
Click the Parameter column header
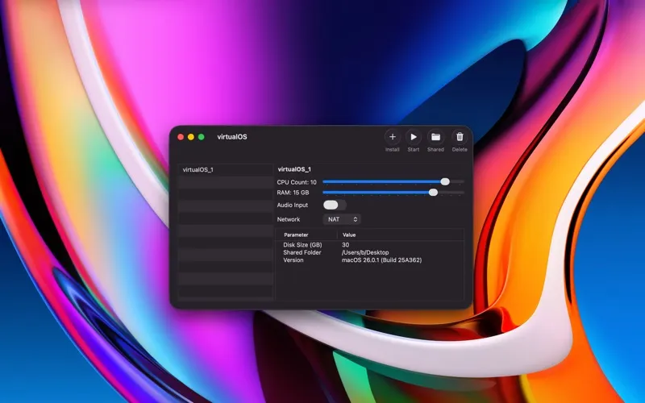pos(296,235)
